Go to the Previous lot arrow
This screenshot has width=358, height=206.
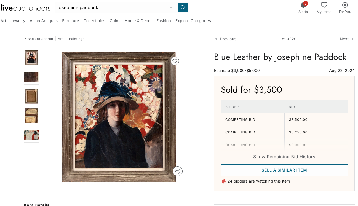[216, 39]
